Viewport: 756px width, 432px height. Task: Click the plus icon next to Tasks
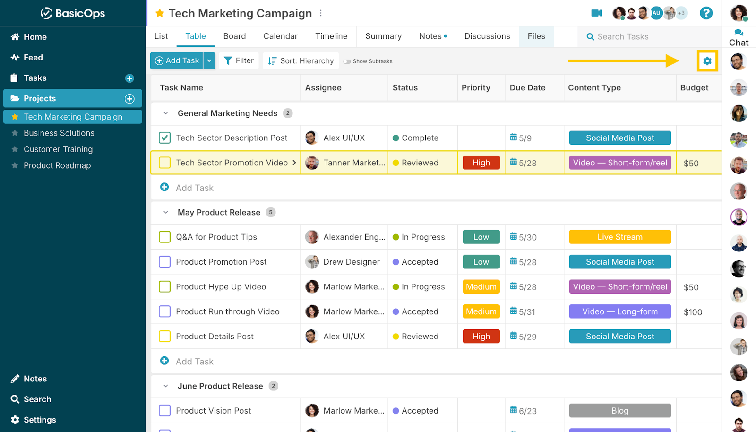[129, 78]
